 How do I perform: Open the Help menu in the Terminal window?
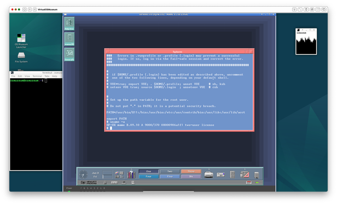tap(54, 76)
